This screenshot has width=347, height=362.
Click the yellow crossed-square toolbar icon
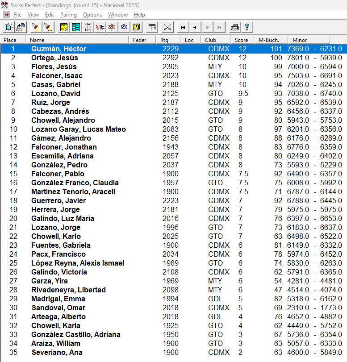pyautogui.click(x=136, y=27)
